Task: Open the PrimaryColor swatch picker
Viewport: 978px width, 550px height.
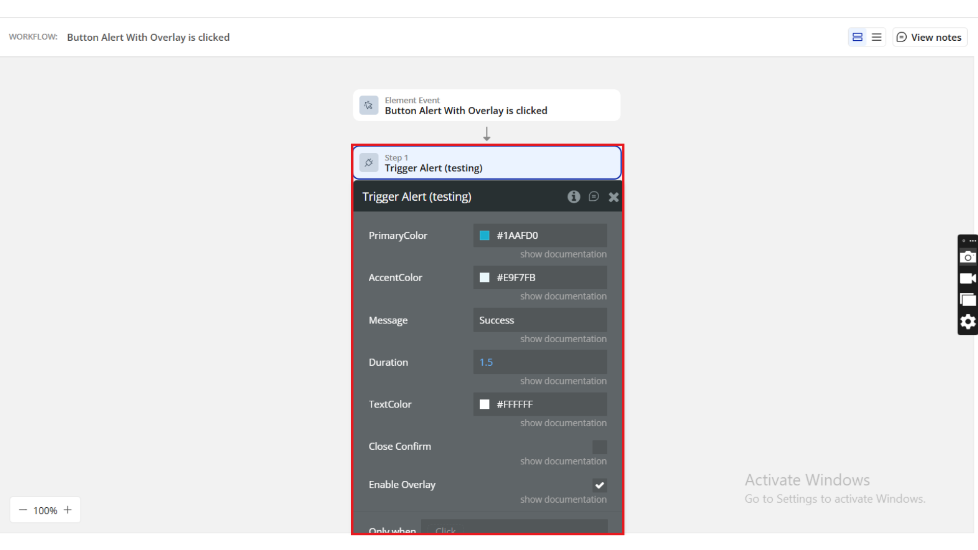Action: coord(484,235)
